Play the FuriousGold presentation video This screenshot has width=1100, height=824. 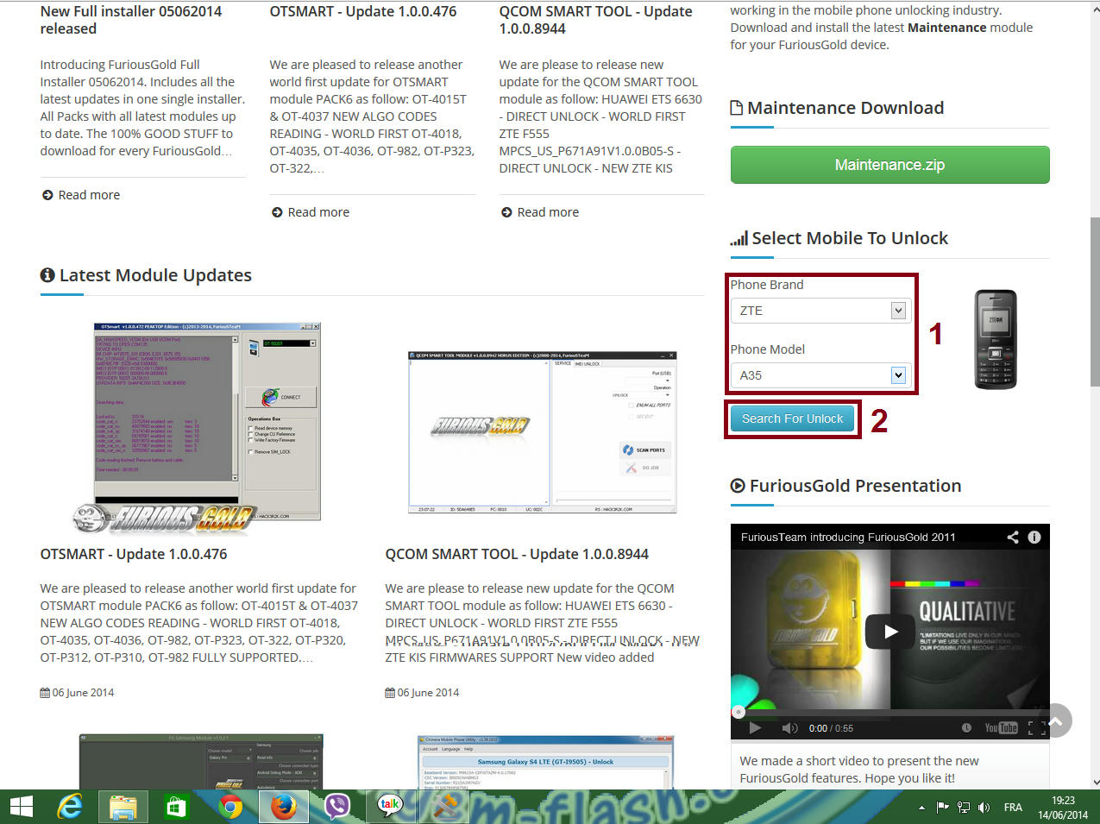click(890, 632)
